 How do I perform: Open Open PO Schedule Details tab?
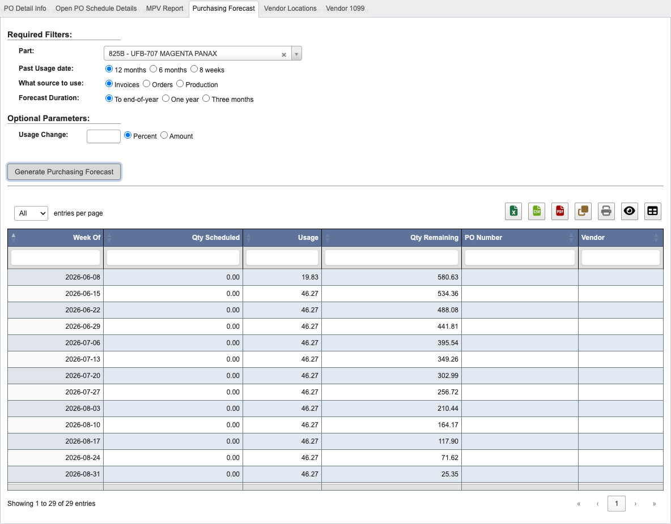(96, 8)
